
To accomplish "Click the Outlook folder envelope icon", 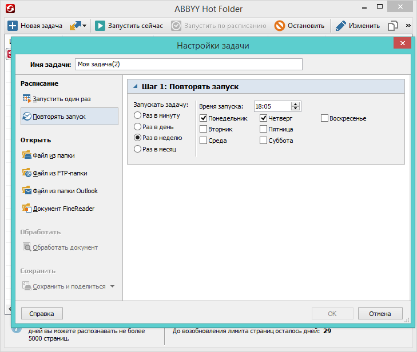I will (x=26, y=190).
